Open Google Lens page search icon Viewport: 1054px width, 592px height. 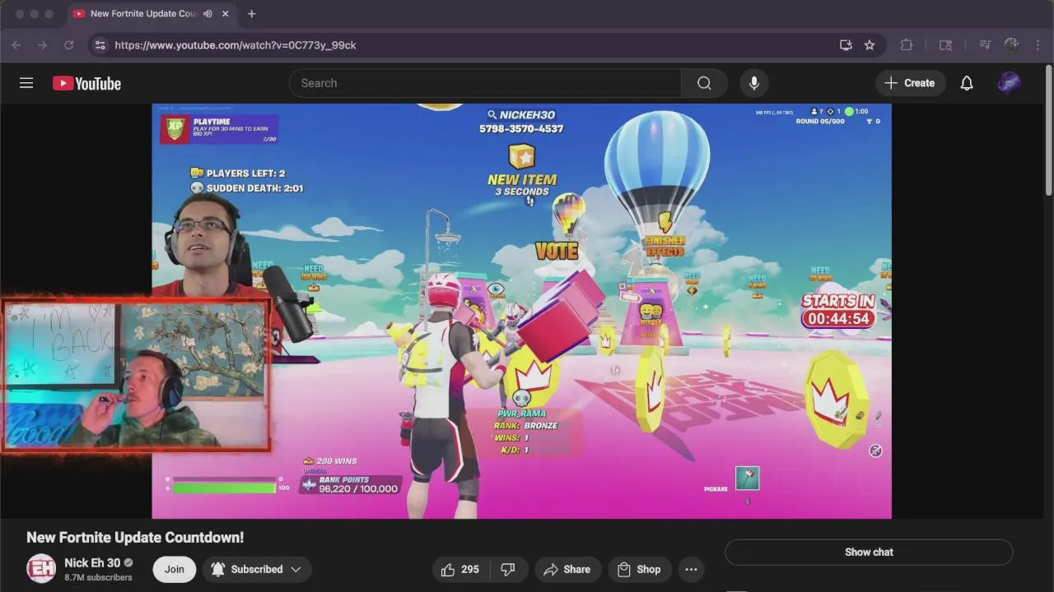945,45
